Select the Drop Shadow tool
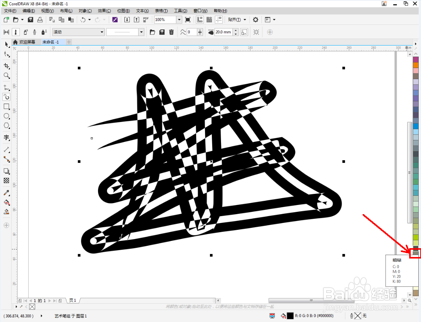The height and width of the screenshot is (322, 421). (x=6, y=171)
